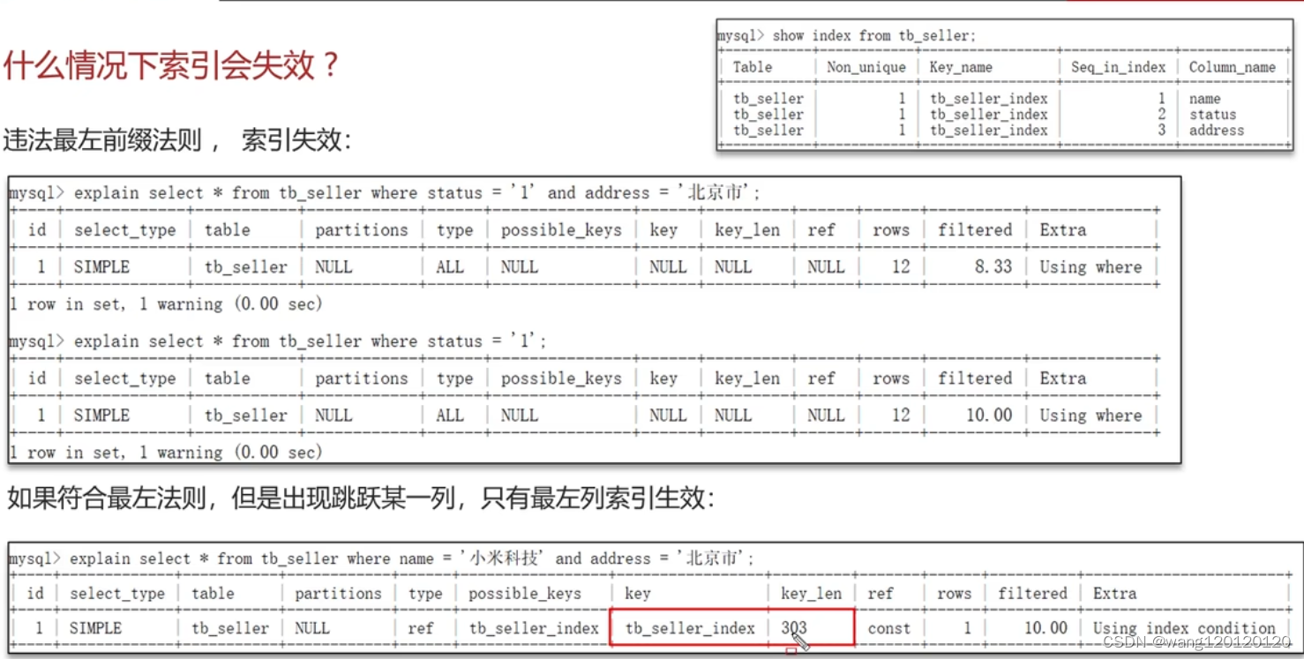The height and width of the screenshot is (659, 1304).
Task: Click possible_keys value tb_seller_index beside type ref
Action: coord(534,628)
